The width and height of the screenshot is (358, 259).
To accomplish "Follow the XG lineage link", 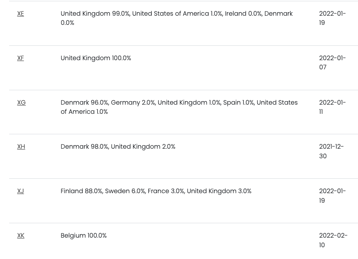I will point(21,102).
